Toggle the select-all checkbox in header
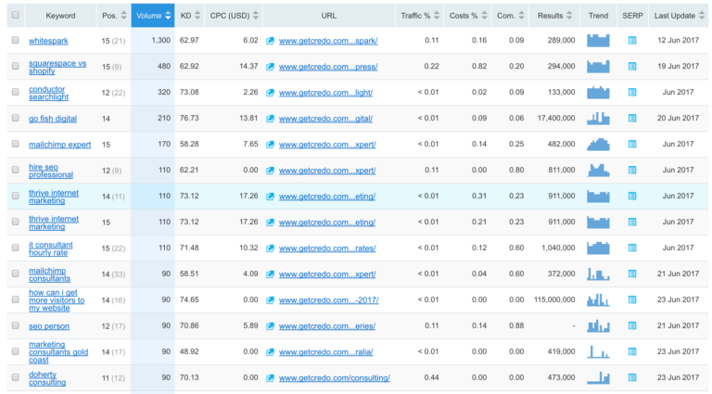The width and height of the screenshot is (712, 394). [x=16, y=15]
